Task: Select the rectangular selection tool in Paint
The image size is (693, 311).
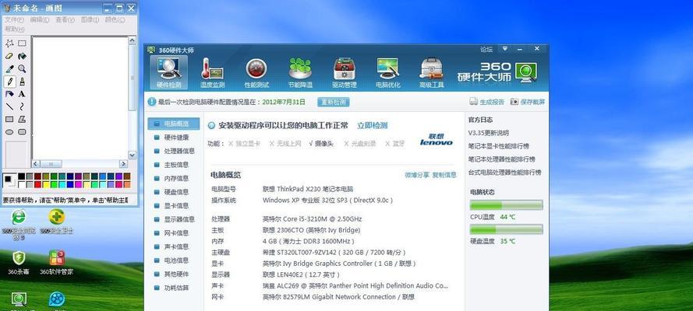Action: [22, 44]
